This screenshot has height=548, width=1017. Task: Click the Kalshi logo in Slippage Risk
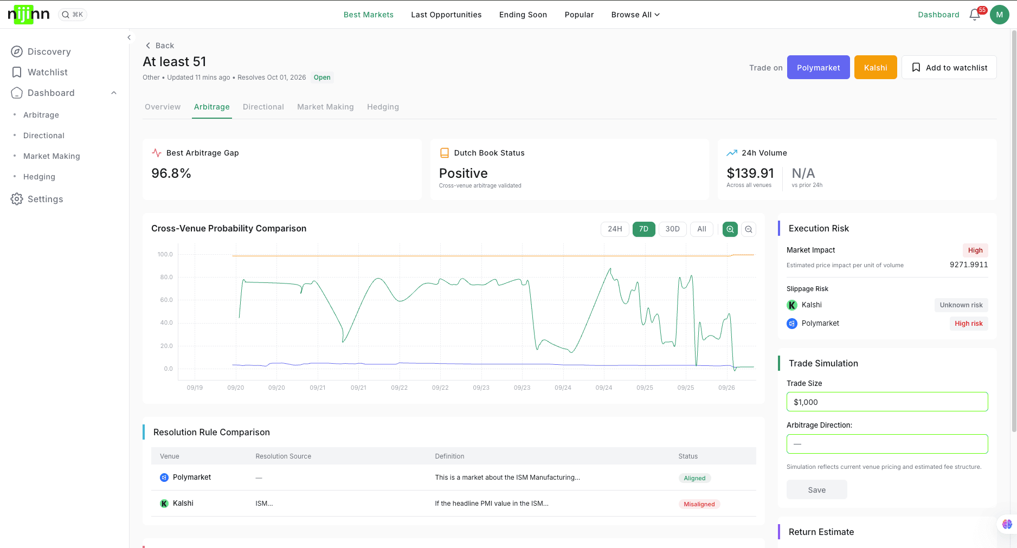792,305
